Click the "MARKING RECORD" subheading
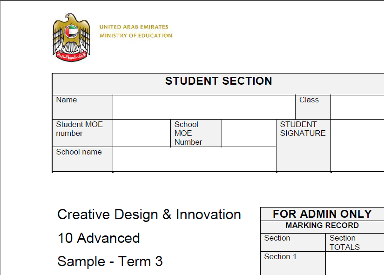This screenshot has width=384, height=275. (322, 225)
